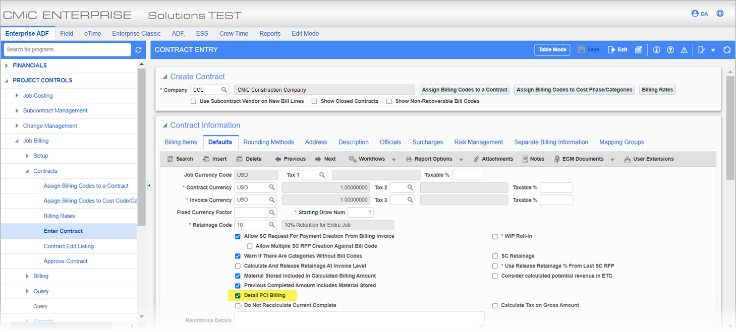The height and width of the screenshot is (332, 736).
Task: Toggle Show Closed Contracts checkbox
Action: tap(314, 101)
